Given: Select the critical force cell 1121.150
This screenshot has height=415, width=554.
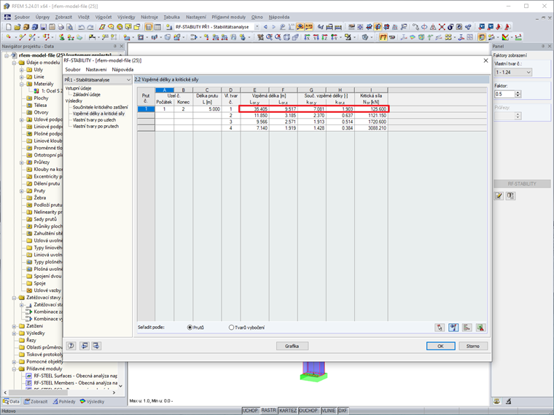Looking at the screenshot, I should (371, 115).
